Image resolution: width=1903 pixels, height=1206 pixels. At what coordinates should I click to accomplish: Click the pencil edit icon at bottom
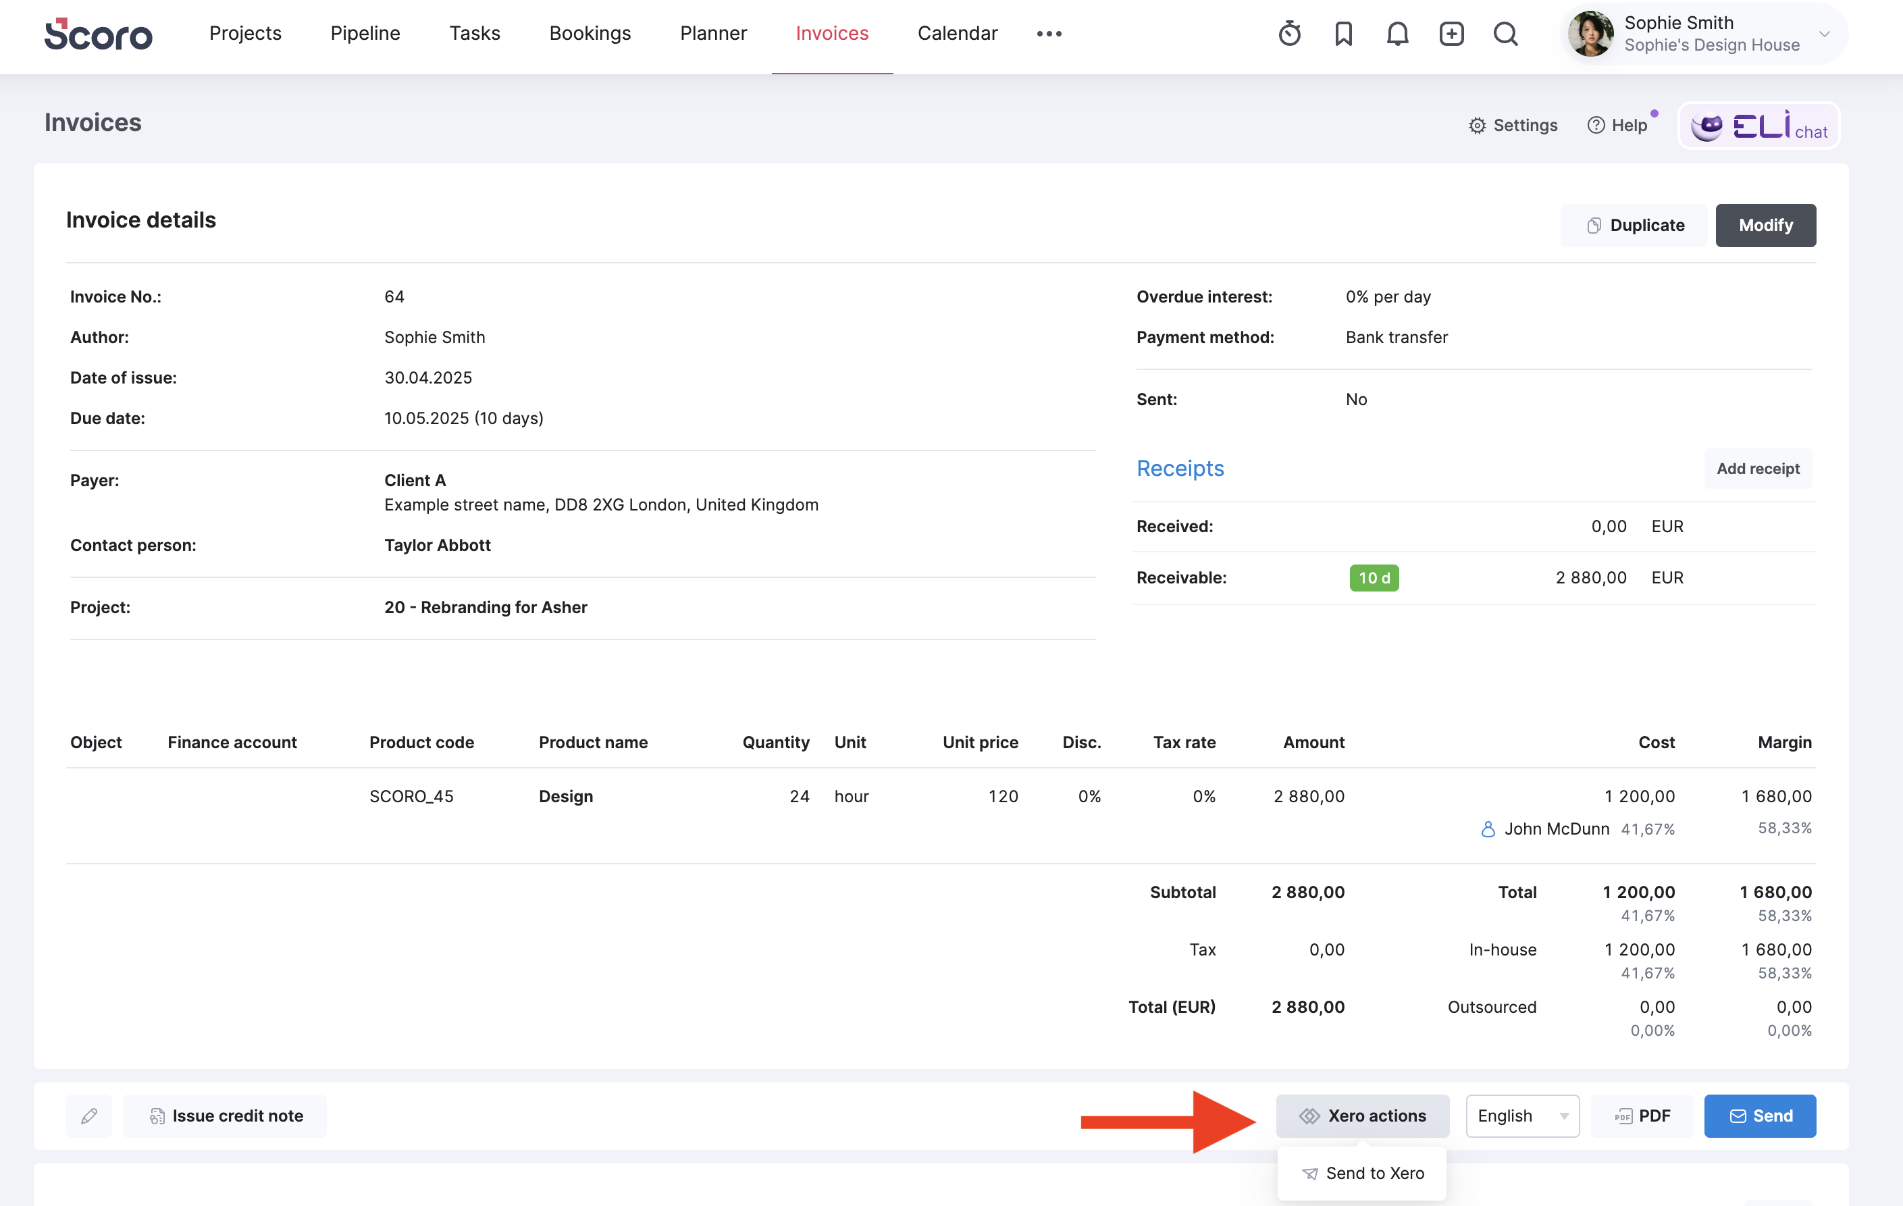[x=89, y=1116]
